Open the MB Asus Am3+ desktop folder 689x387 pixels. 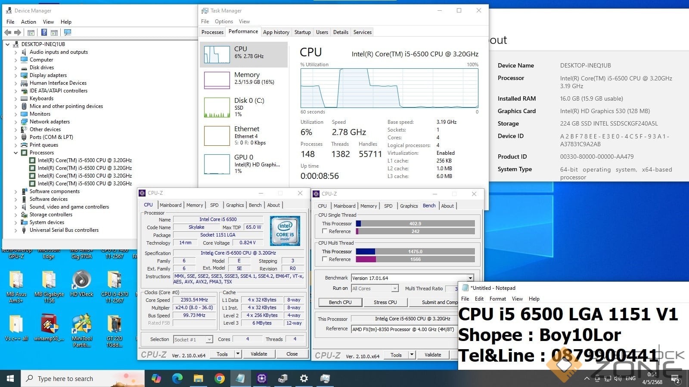pos(16,286)
